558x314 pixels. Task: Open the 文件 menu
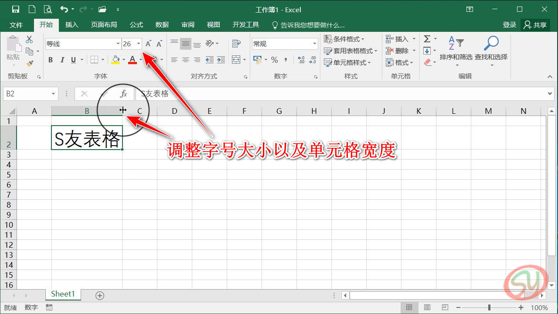16,25
